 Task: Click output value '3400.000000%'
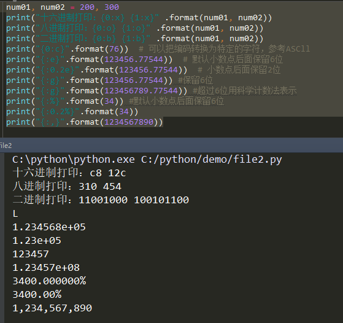point(50,281)
